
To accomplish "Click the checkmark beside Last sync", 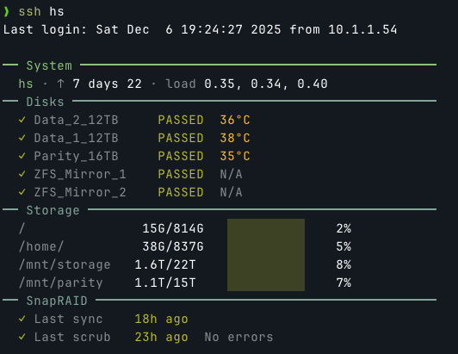I will [22, 319].
